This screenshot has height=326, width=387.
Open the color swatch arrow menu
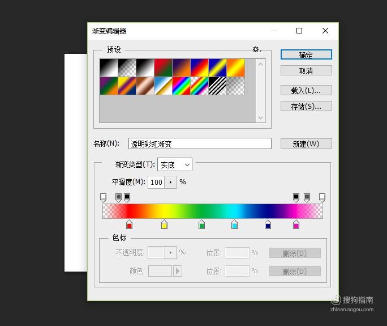pyautogui.click(x=178, y=271)
